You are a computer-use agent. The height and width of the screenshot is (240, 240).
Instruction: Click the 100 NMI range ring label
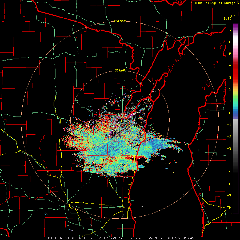pyautogui.click(x=120, y=21)
